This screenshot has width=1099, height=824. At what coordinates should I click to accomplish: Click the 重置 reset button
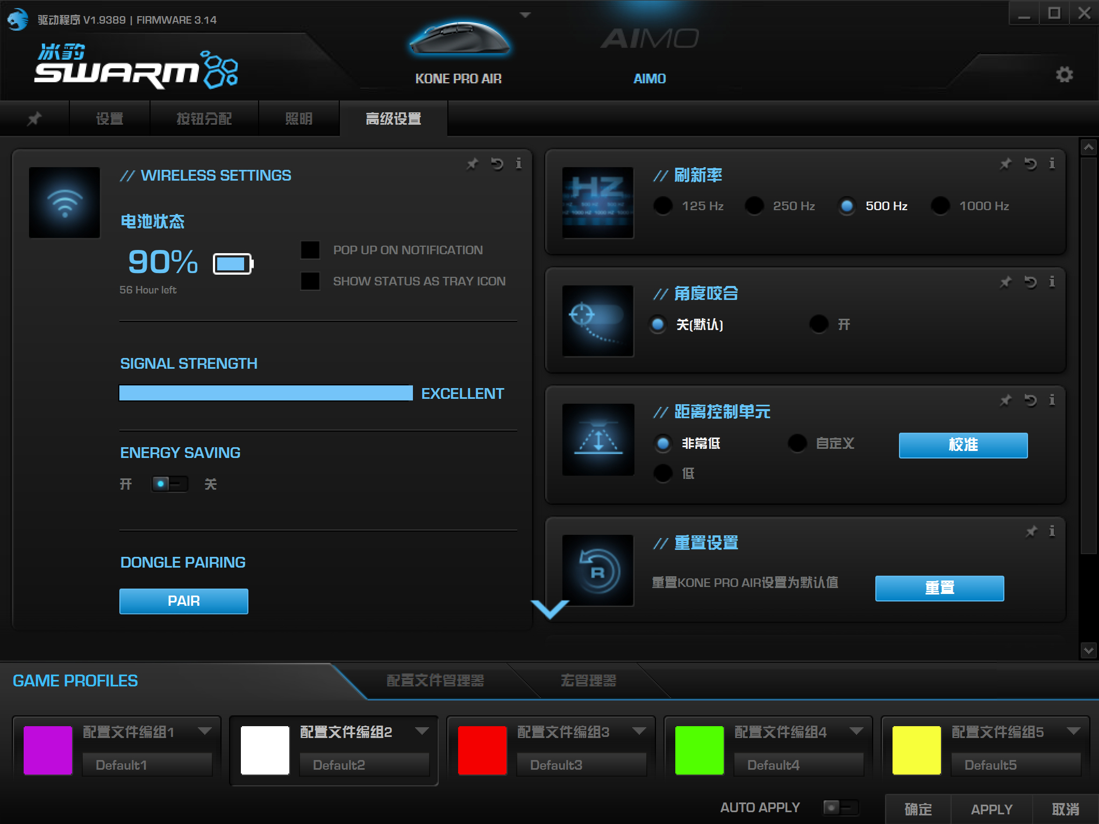coord(939,588)
